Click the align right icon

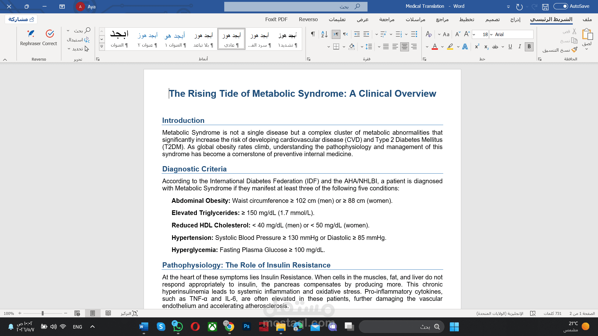[414, 47]
